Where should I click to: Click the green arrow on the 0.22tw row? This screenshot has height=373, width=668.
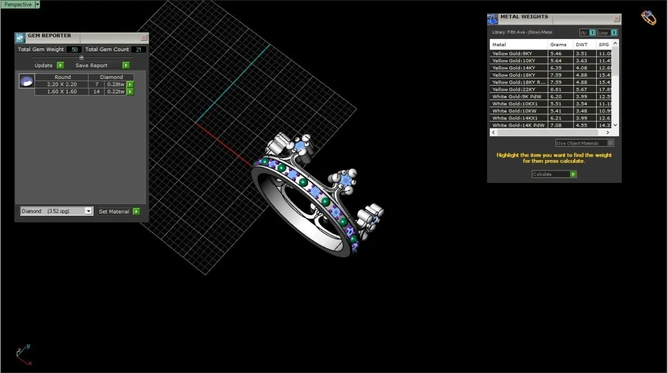(x=130, y=92)
